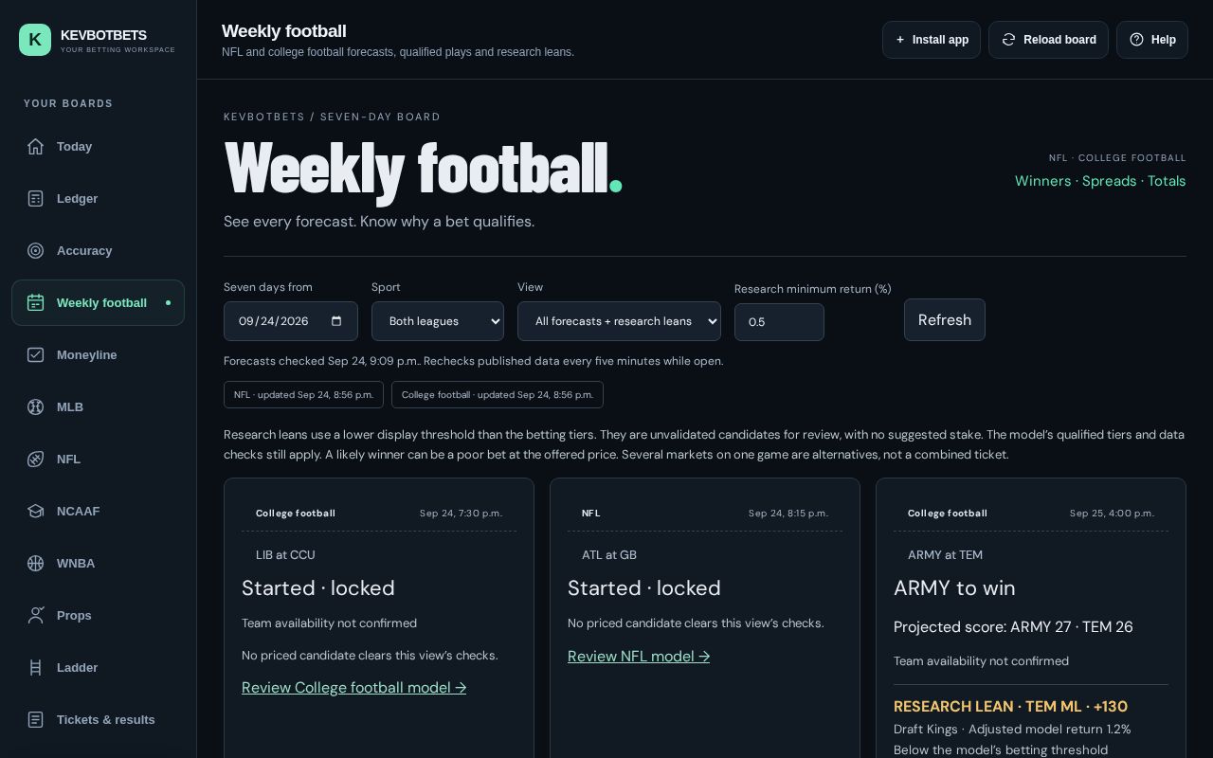The width and height of the screenshot is (1213, 758).
Task: Click the Refresh button
Action: 945,319
